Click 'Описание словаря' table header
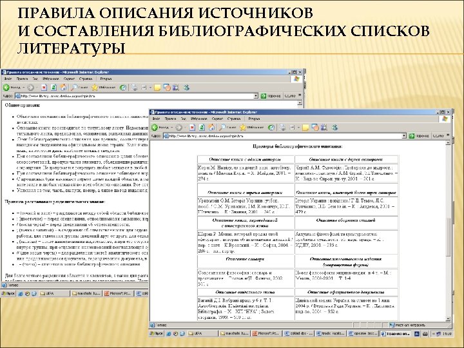 click(x=244, y=259)
